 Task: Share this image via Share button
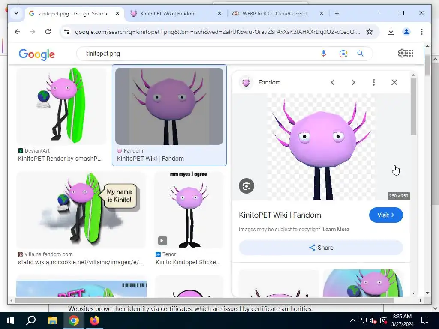tap(321, 248)
